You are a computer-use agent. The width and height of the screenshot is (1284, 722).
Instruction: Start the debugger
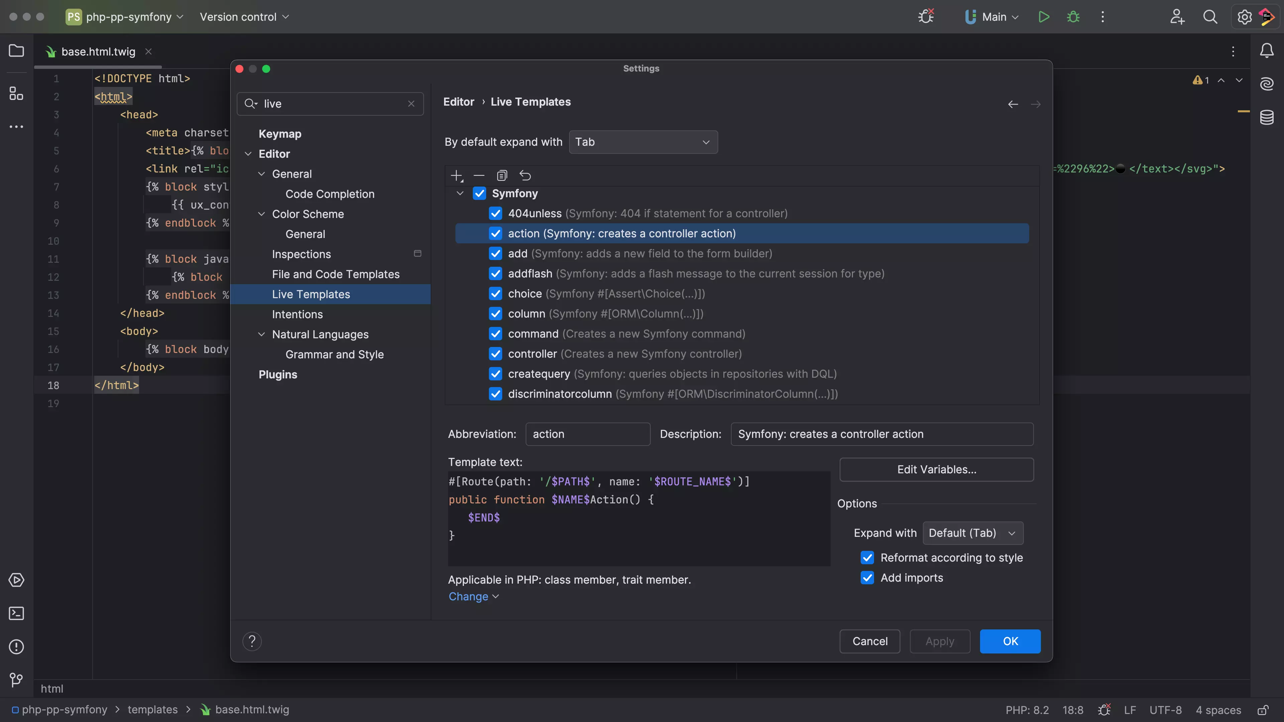click(1073, 16)
